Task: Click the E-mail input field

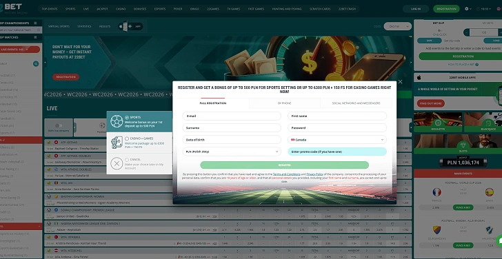Action: tap(232, 116)
